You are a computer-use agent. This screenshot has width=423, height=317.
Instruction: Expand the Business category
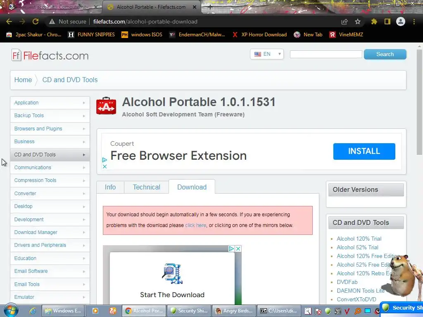coord(50,142)
